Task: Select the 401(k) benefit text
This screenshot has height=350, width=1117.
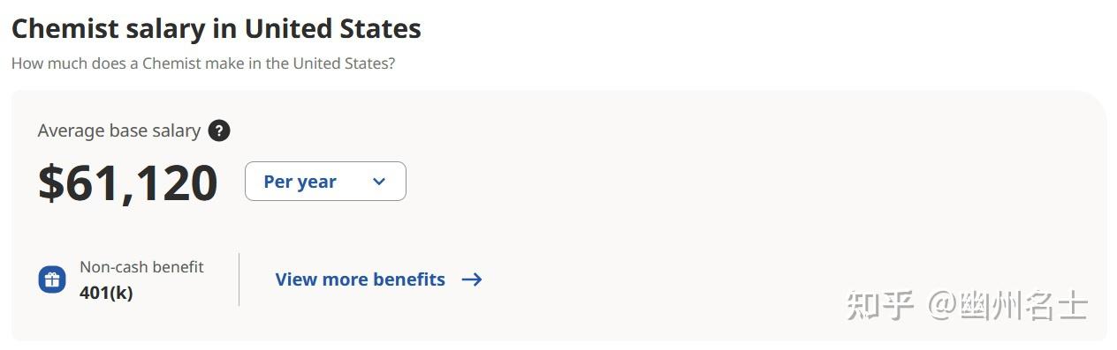Action: tap(106, 293)
